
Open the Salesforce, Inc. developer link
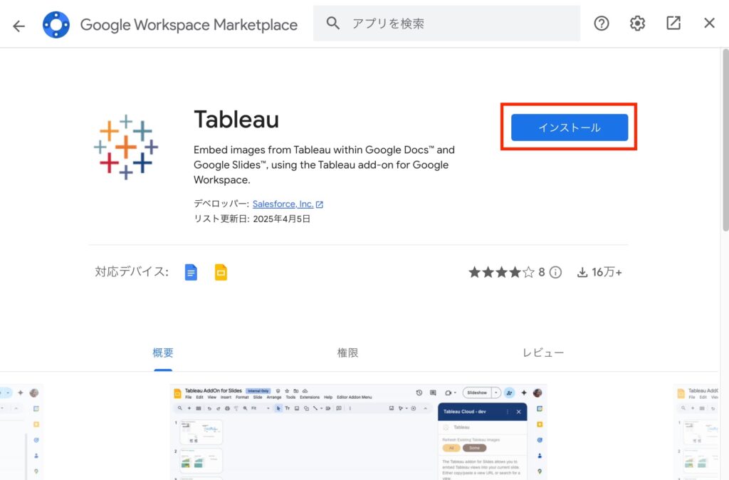283,204
